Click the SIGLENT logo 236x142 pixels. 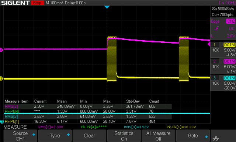15,3
